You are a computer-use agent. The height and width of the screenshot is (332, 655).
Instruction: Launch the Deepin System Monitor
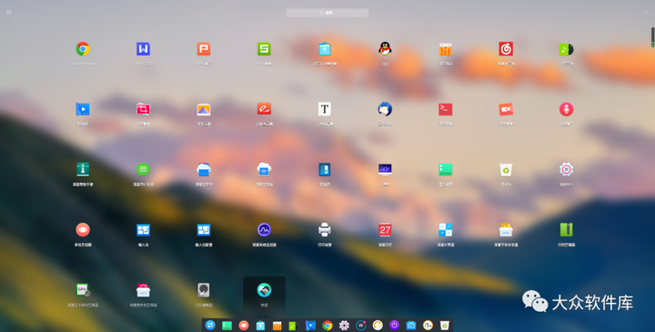264,230
